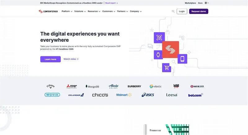Image resolution: width=248 pixels, height=135 pixels.
Task: Click the Learn more button
Action: (x=51, y=59)
